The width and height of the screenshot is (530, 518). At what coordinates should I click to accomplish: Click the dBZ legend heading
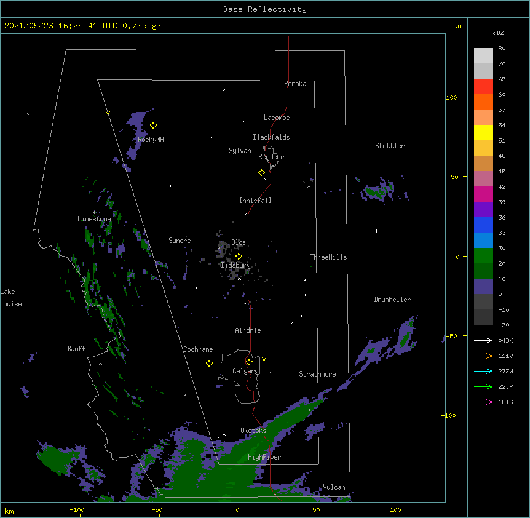pyautogui.click(x=498, y=33)
